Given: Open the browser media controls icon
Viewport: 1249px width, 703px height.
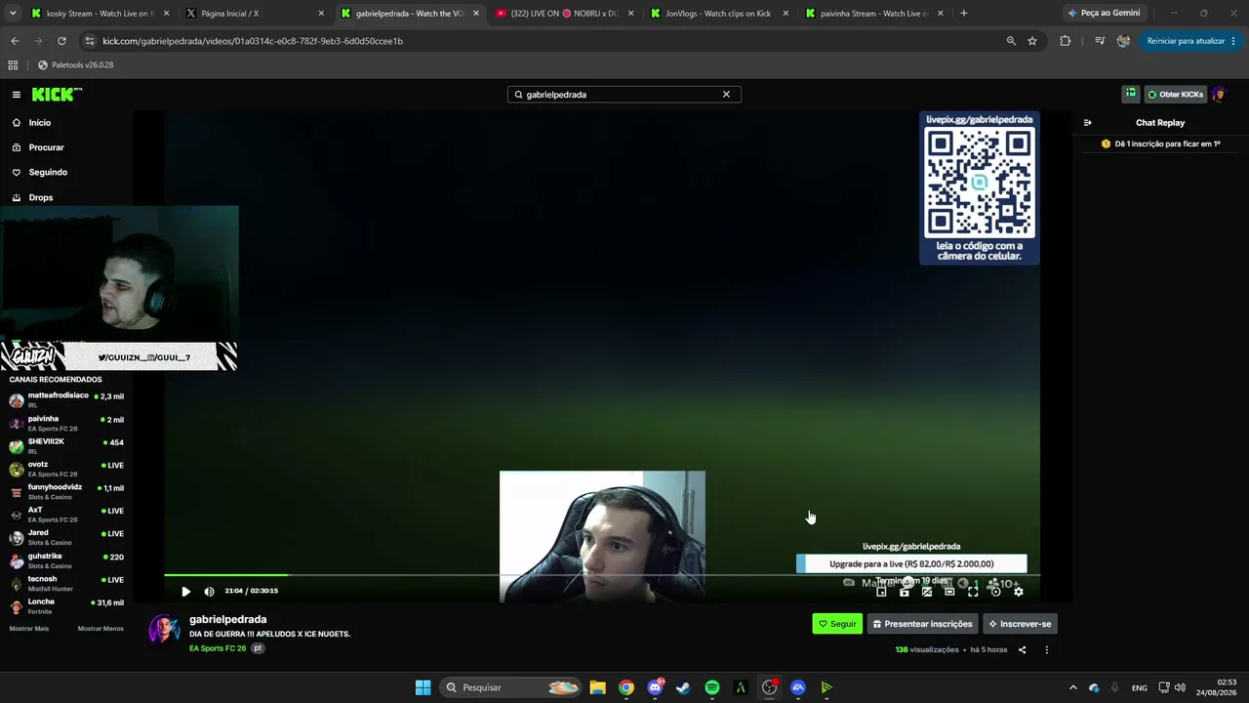Looking at the screenshot, I should coord(1100,41).
